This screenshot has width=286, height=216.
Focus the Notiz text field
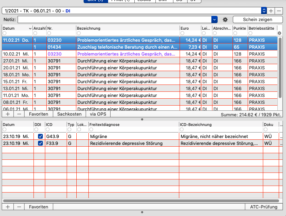(115, 20)
